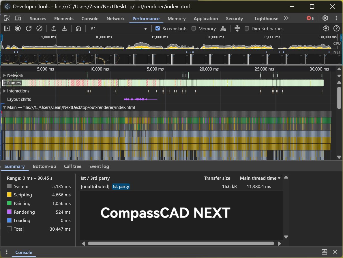
Task: Close the Console drawer
Action: point(335,252)
